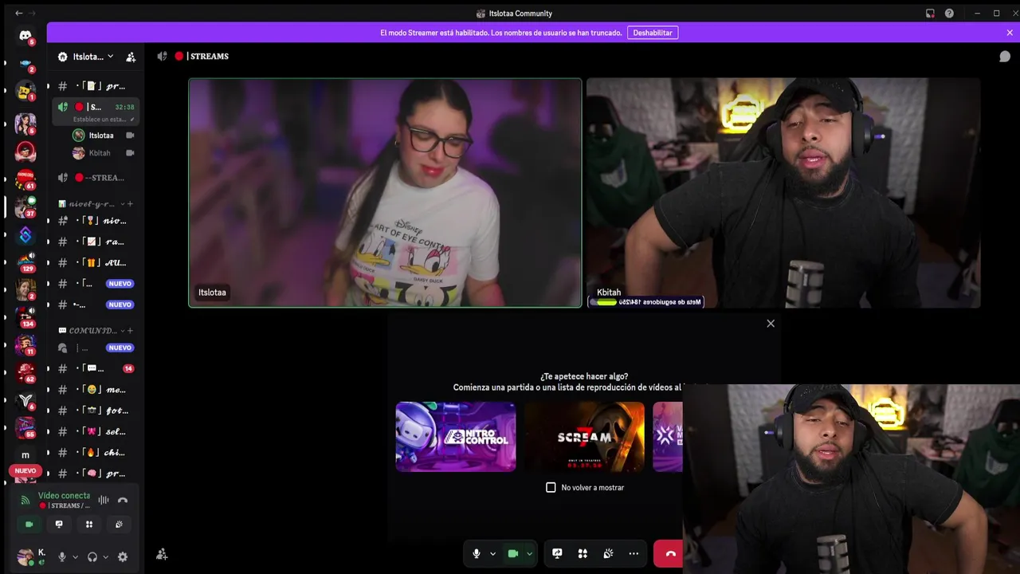Open activities icon in bottom call bar
This screenshot has width=1020, height=574.
583,553
